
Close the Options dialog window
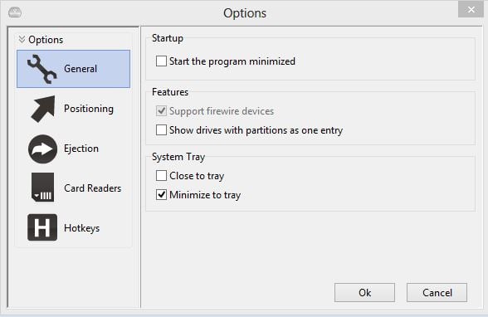471,10
